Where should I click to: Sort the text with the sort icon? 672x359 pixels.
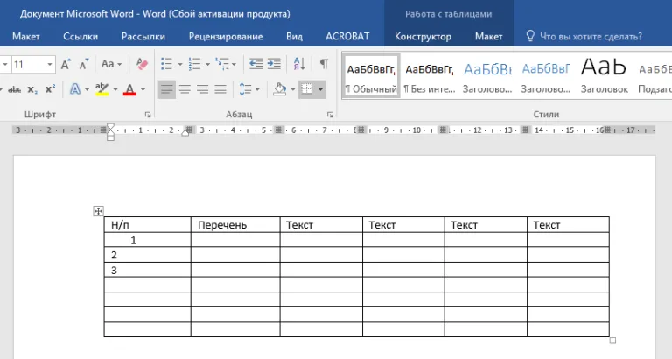(x=299, y=64)
